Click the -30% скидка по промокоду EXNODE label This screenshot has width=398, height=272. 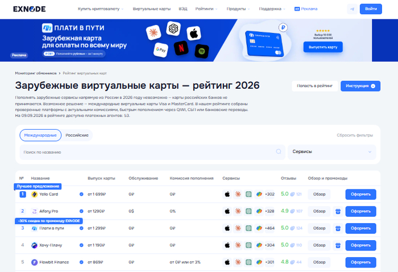pos(49,221)
